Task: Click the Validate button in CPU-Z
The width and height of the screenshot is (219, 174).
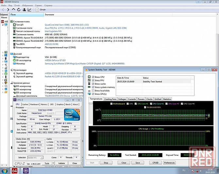Action: [61, 163]
